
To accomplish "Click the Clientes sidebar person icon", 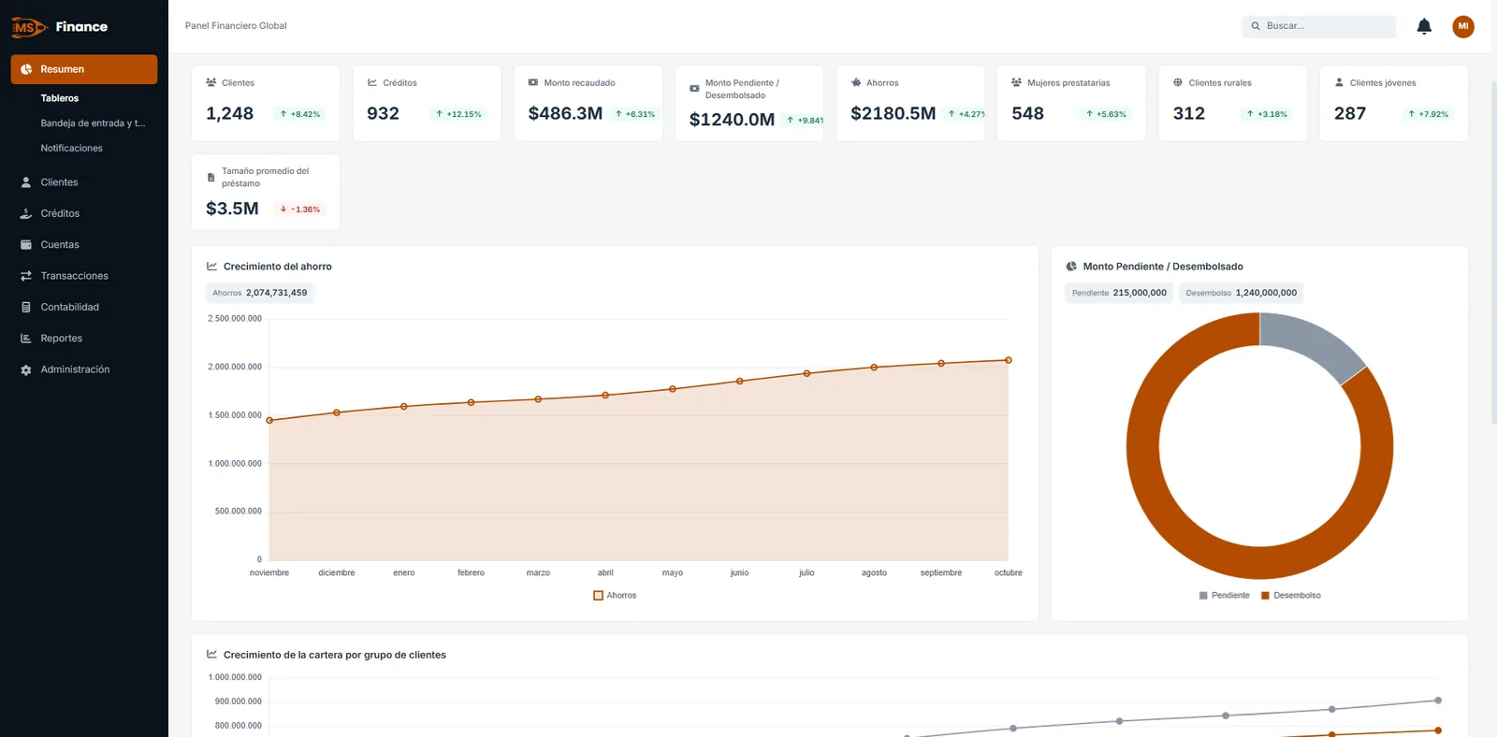I will 26,182.
